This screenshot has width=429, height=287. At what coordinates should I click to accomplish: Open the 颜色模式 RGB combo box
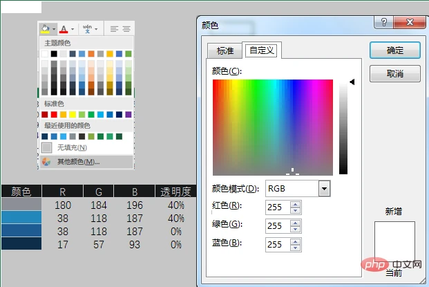[x=298, y=188]
